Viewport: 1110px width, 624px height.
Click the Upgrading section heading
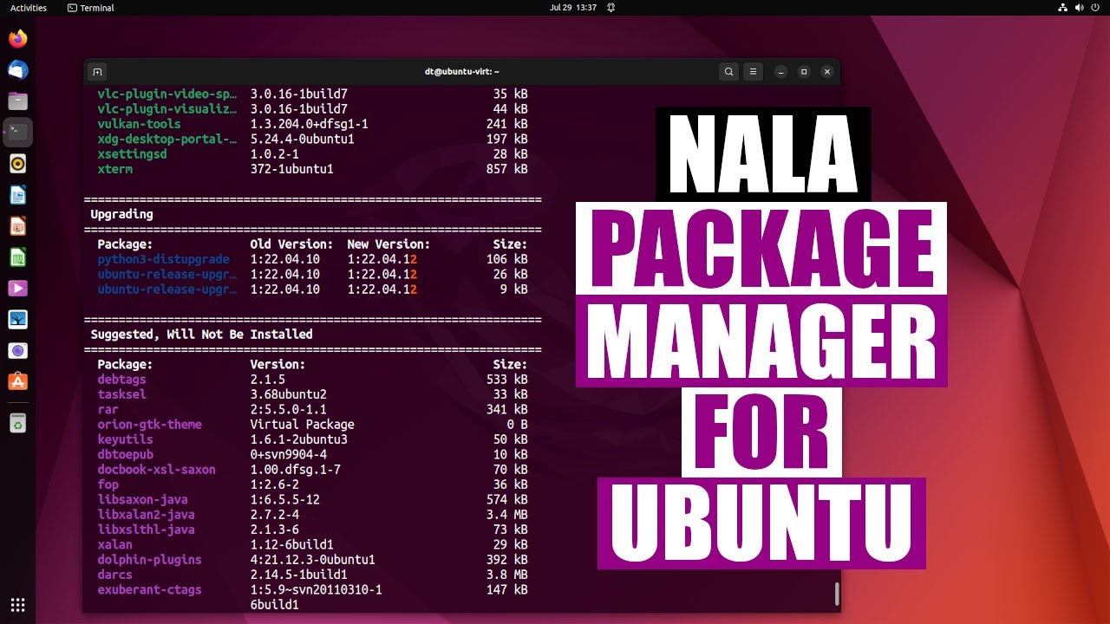click(x=121, y=214)
